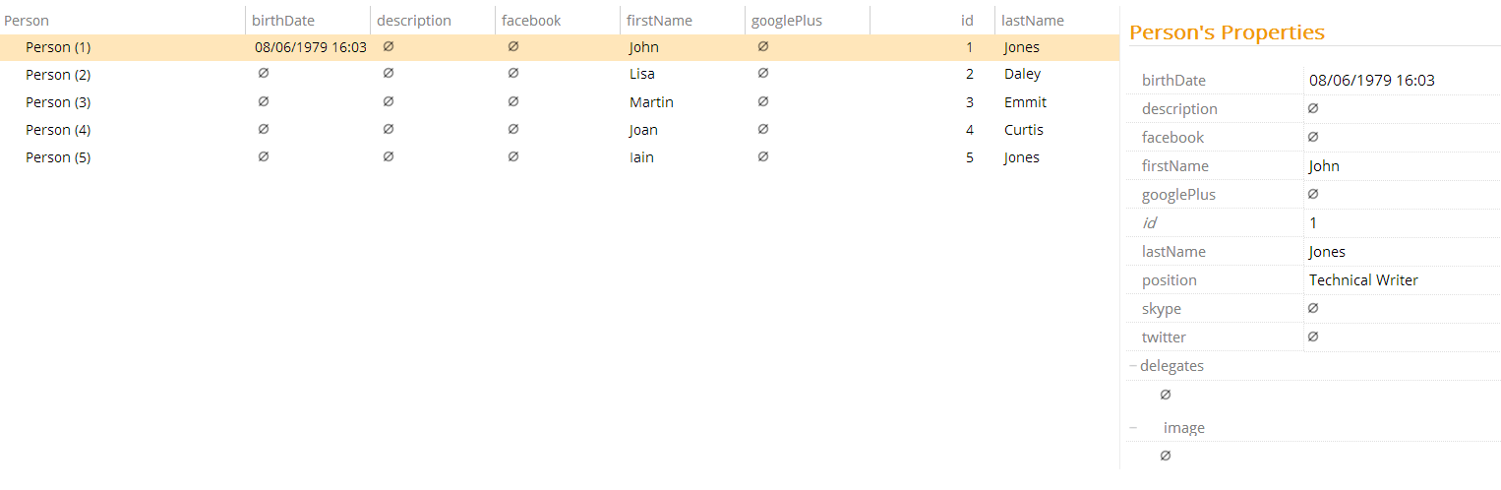
Task: Select the Person (5) row
Action: click(58, 157)
